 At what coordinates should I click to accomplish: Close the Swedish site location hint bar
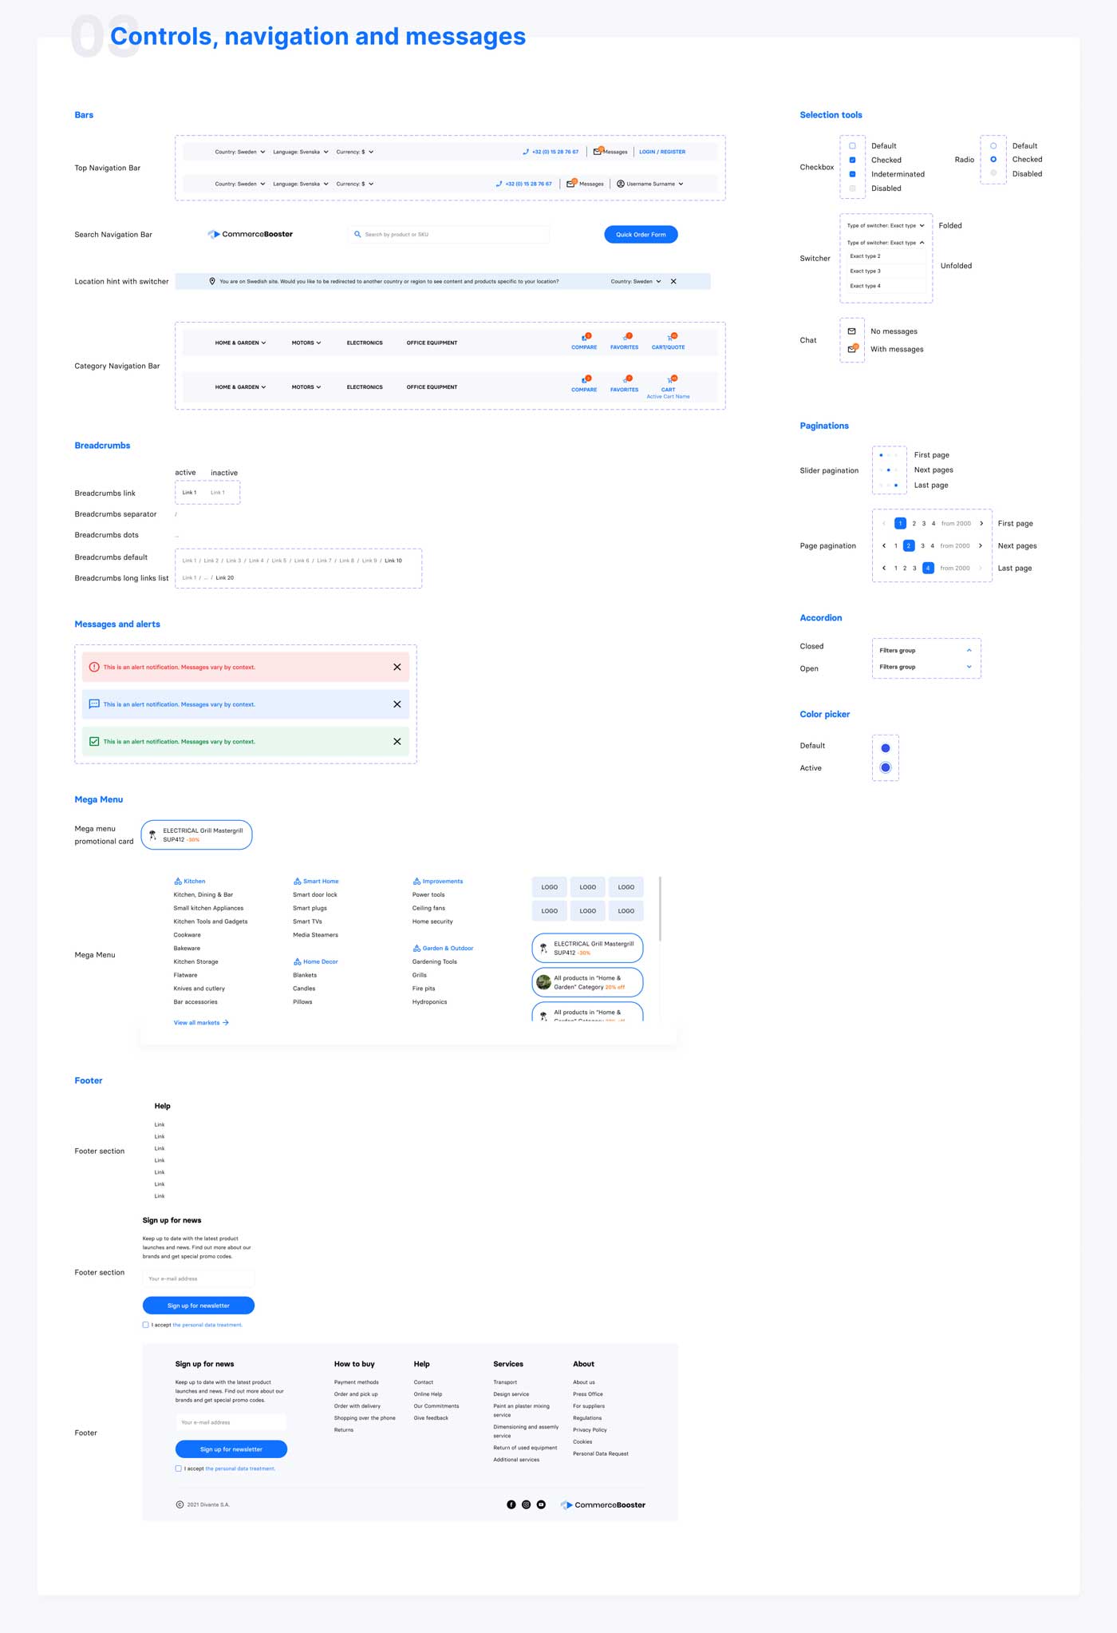(x=673, y=281)
